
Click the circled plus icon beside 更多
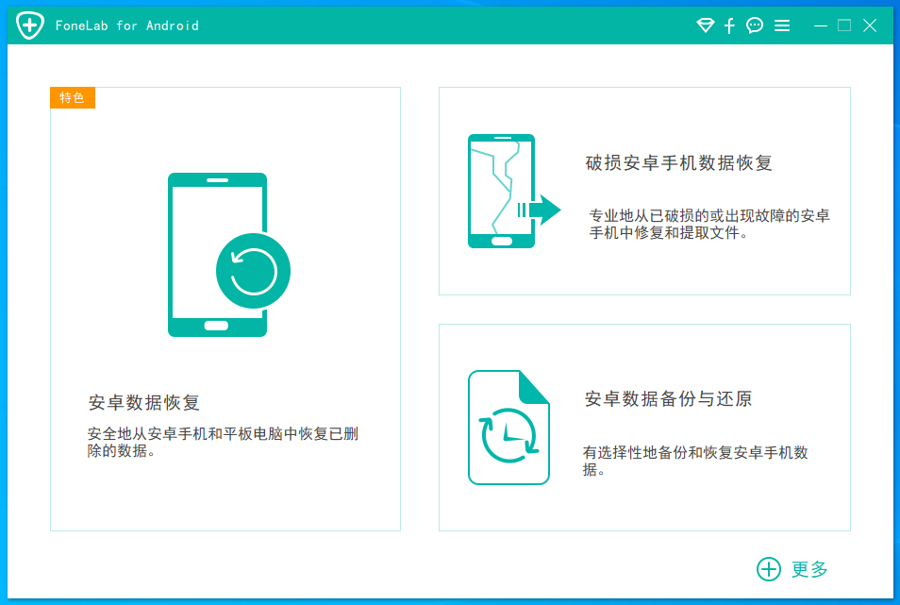pos(769,569)
